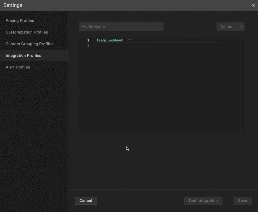Open Alert Profiles settings
The height and width of the screenshot is (212, 258).
tap(18, 67)
